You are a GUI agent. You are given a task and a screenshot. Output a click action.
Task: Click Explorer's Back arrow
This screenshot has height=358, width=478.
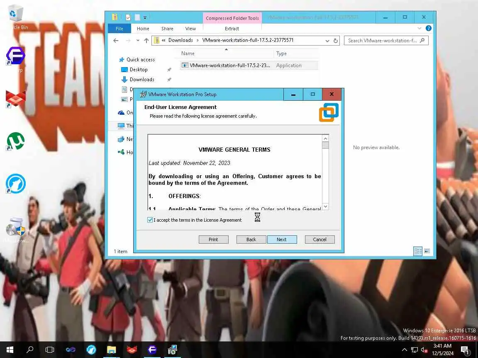click(x=116, y=41)
